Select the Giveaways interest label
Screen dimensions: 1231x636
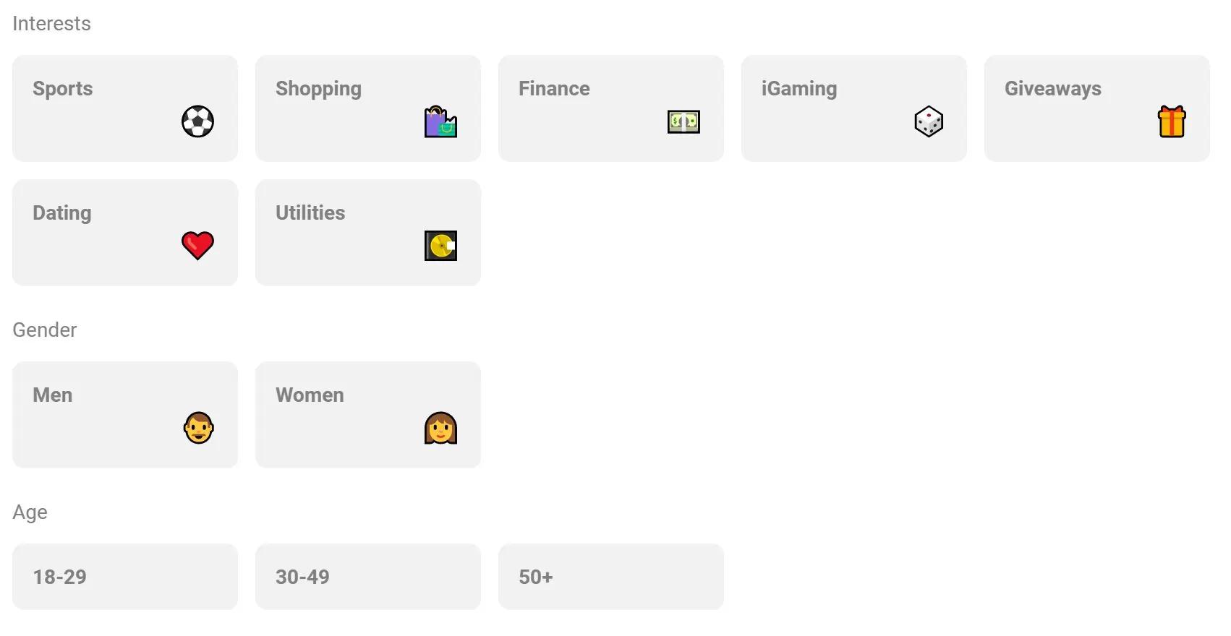coord(1053,89)
